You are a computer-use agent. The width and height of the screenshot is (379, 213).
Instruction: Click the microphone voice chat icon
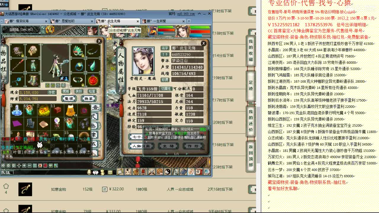tap(89, 172)
